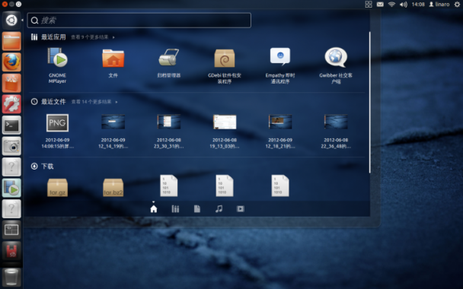This screenshot has height=289, width=463.
Task: Click the second unknown question-mark launcher icon
Action: point(11,209)
